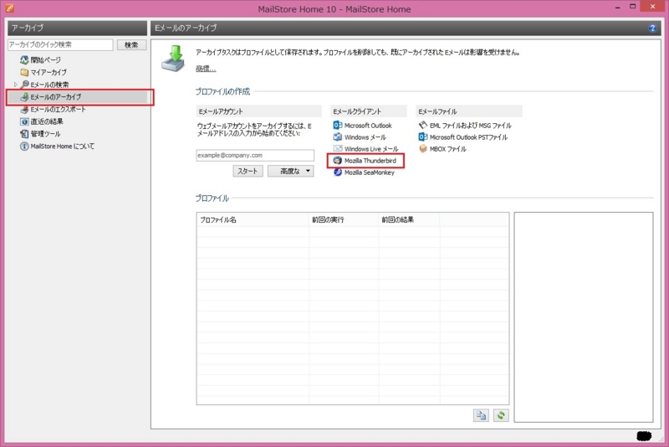Click the Windows メール icon
The width and height of the screenshot is (669, 447).
(338, 136)
